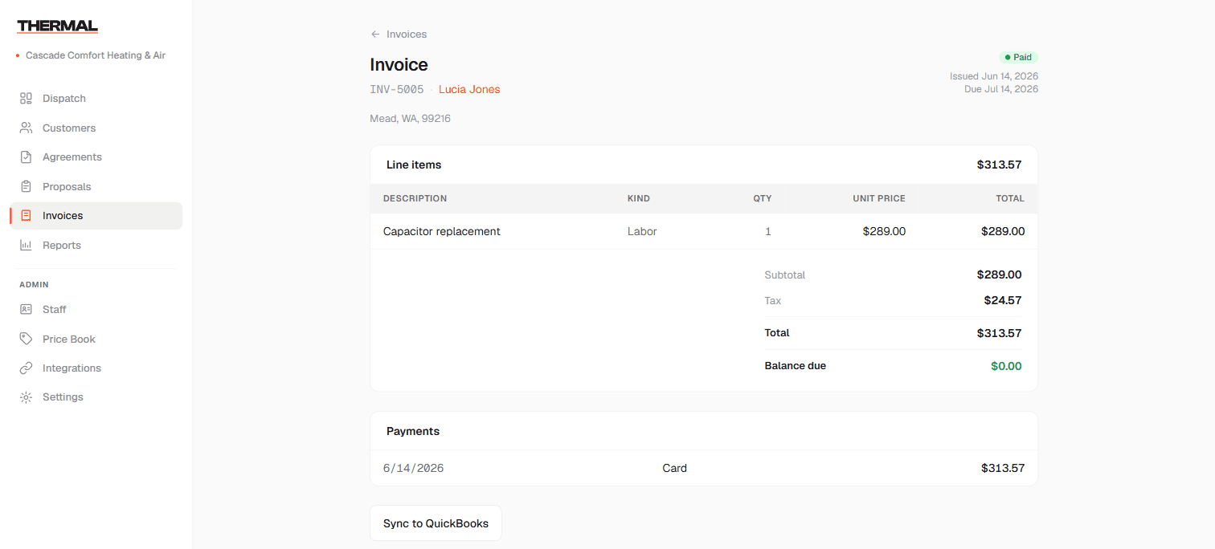1215x549 pixels.
Task: Click the DESCRIPTION column header
Action: click(415, 198)
